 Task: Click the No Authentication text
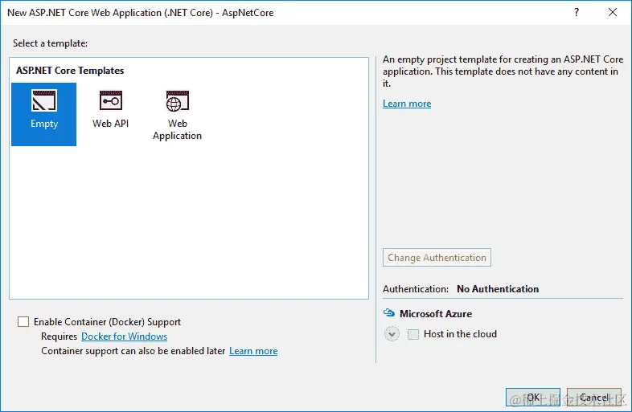click(498, 289)
